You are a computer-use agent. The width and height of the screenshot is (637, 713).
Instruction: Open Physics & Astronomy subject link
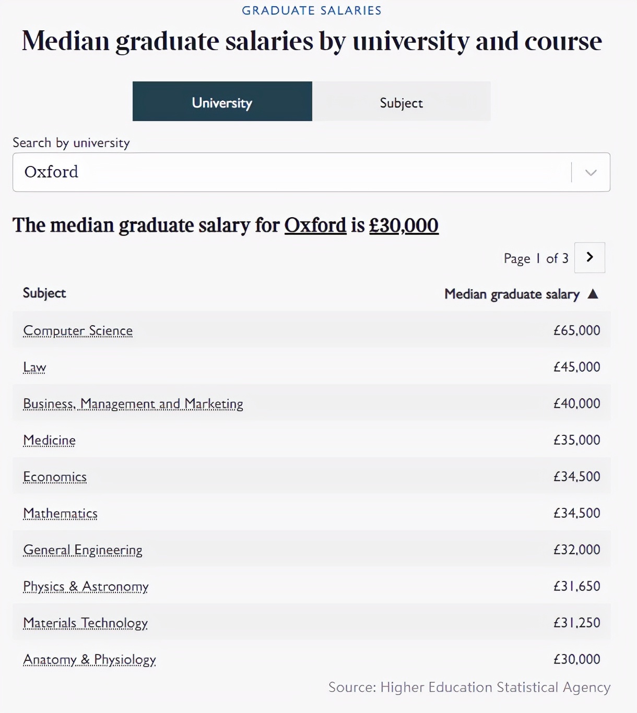click(85, 586)
